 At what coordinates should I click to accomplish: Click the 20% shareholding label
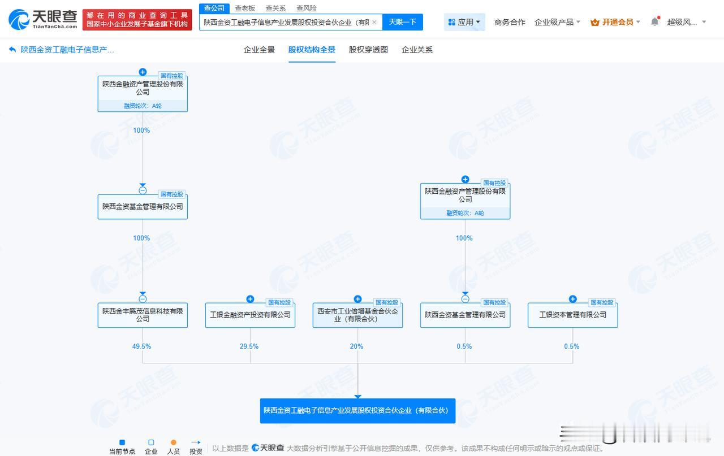356,346
